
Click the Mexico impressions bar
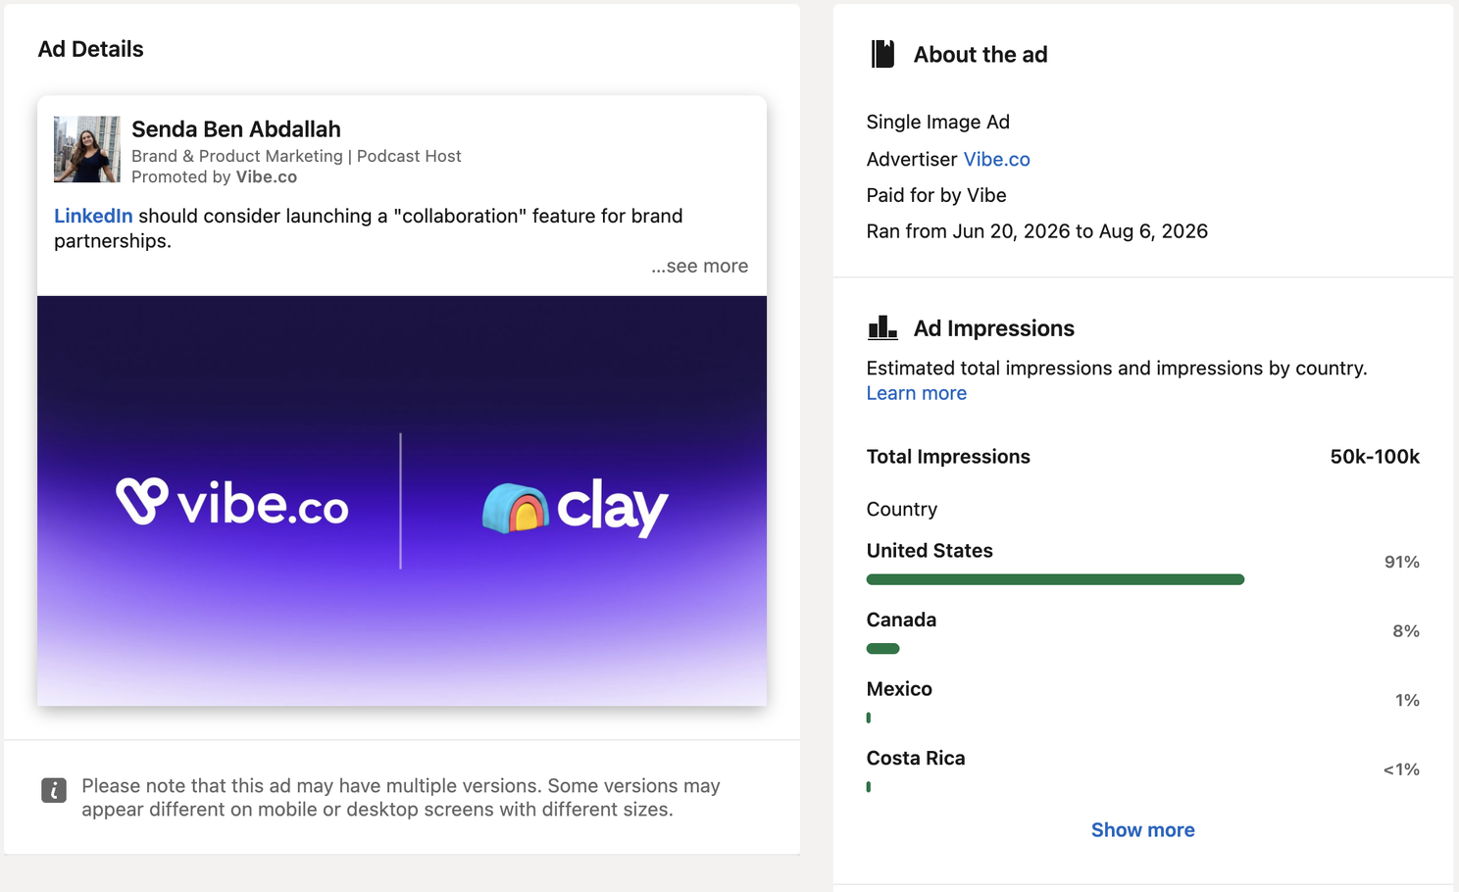pos(869,718)
